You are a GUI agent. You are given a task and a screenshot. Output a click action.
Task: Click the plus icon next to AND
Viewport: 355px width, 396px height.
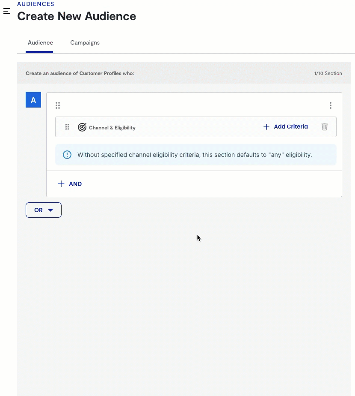point(61,184)
